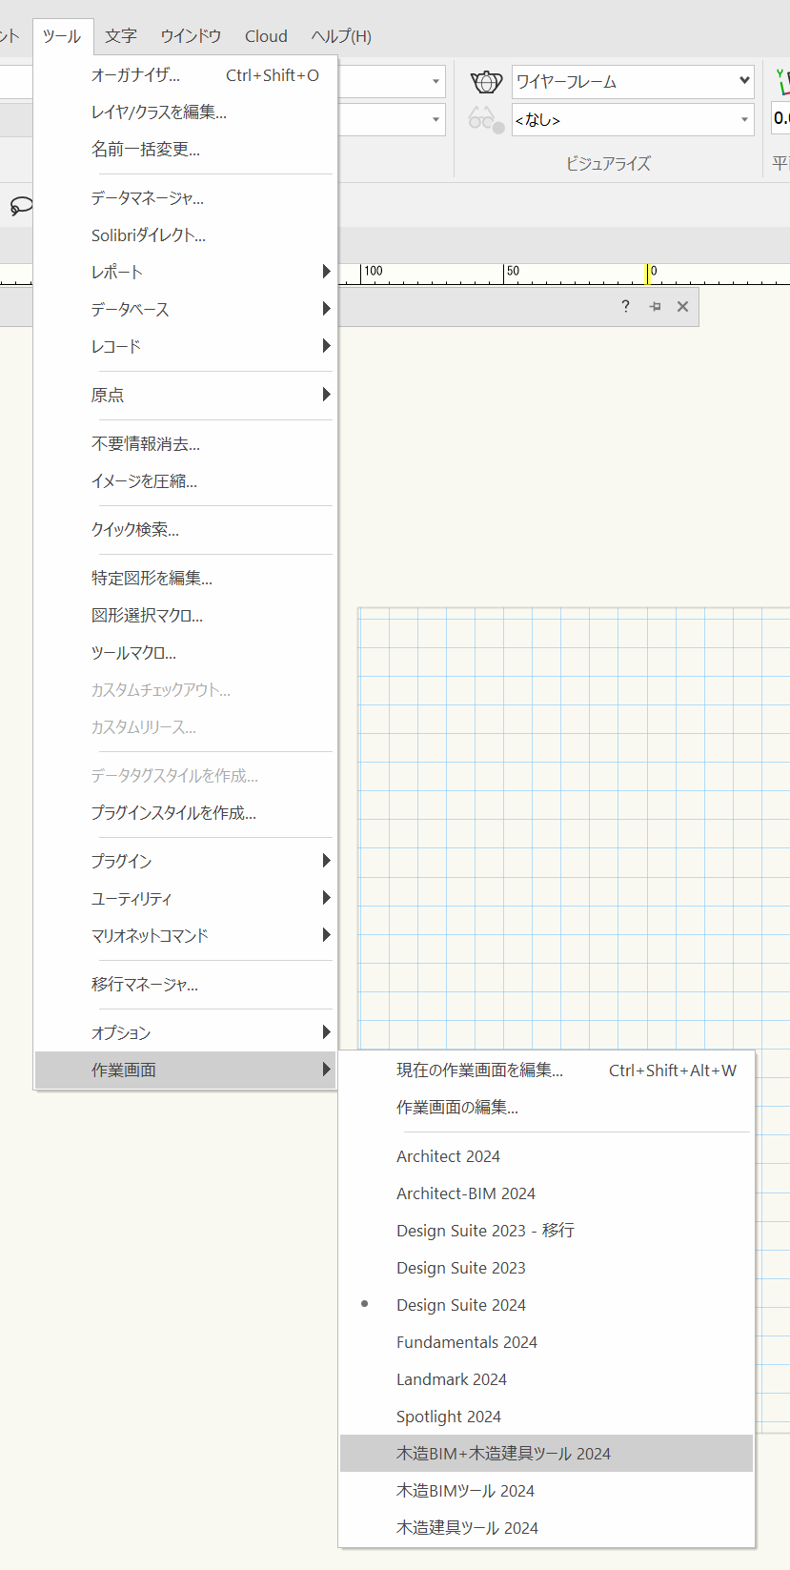The width and height of the screenshot is (790, 1570).
Task: Choose 図形選択マクロ... menu item
Action: coord(185,615)
